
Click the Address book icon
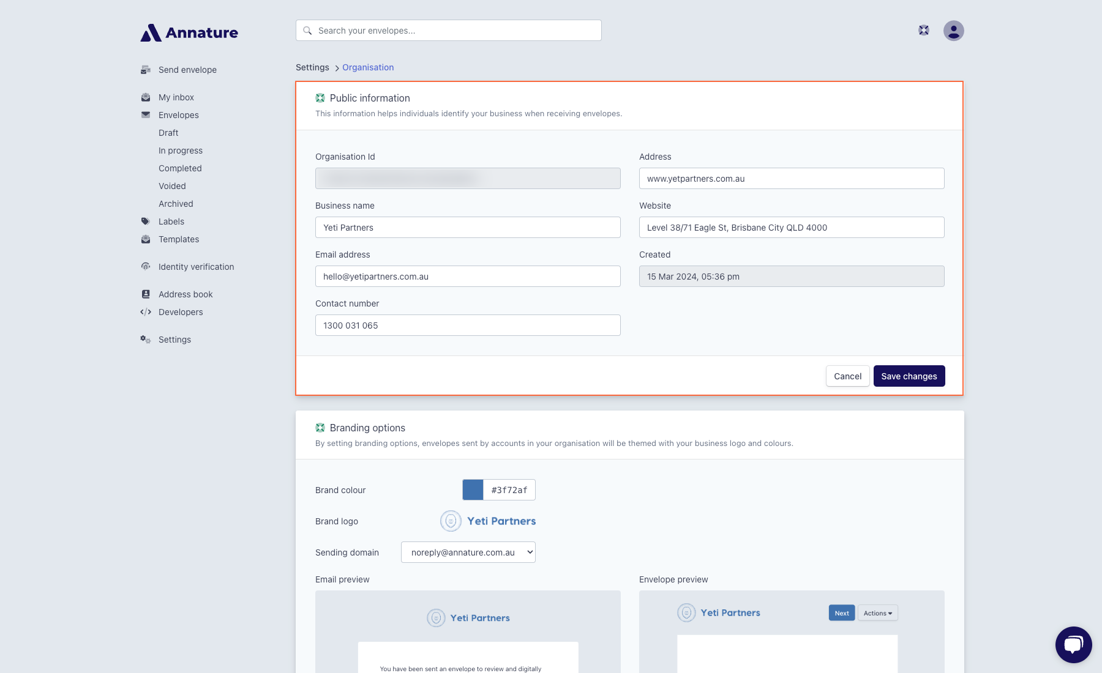tap(146, 294)
